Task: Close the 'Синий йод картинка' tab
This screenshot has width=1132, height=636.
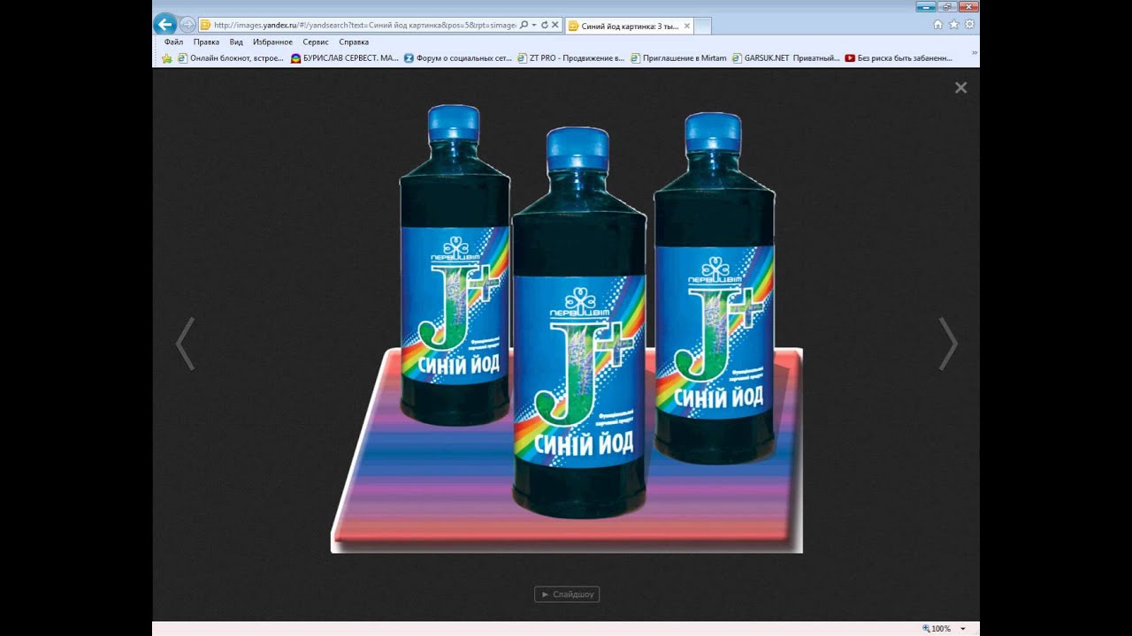Action: point(688,26)
